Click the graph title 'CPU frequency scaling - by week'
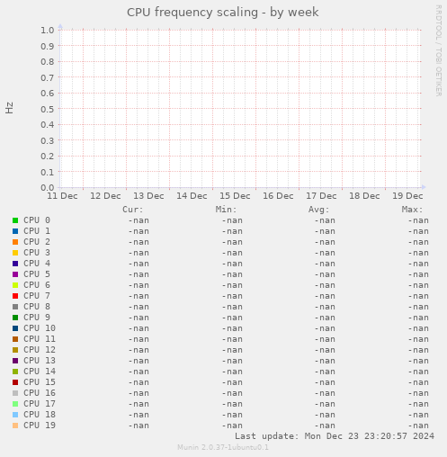This screenshot has width=447, height=457. [x=223, y=13]
